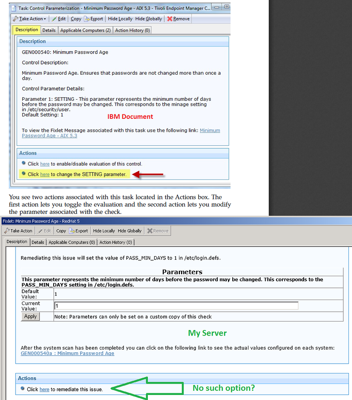Select the Description tab in the Fixlet window
Viewport: 352px width, 400px height.
click(x=16, y=242)
